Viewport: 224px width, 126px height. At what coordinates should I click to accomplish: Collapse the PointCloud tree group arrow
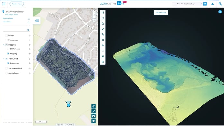pyautogui.click(x=4, y=59)
